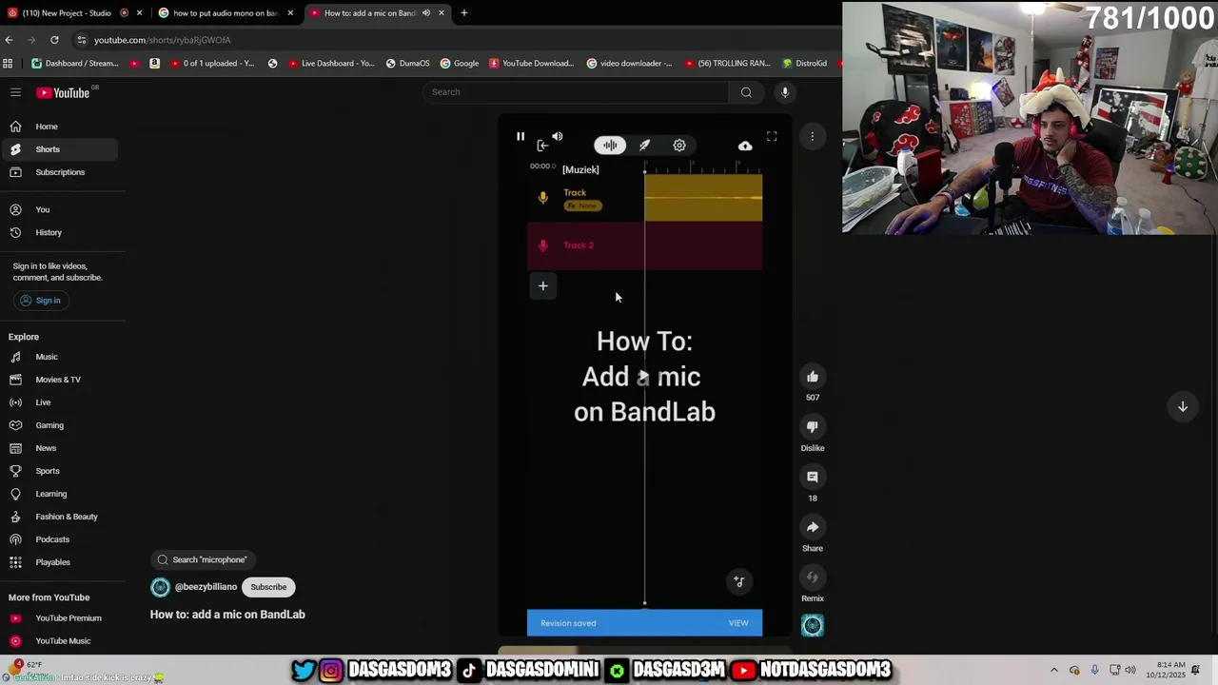
Task: Explore the Learning category
Action: (59, 494)
